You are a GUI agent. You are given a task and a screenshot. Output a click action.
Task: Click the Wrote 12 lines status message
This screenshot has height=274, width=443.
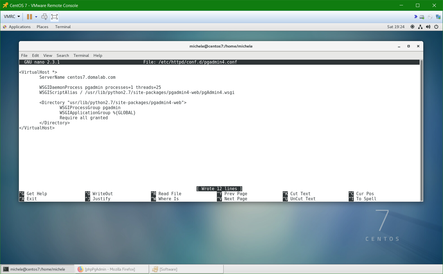tap(219, 189)
